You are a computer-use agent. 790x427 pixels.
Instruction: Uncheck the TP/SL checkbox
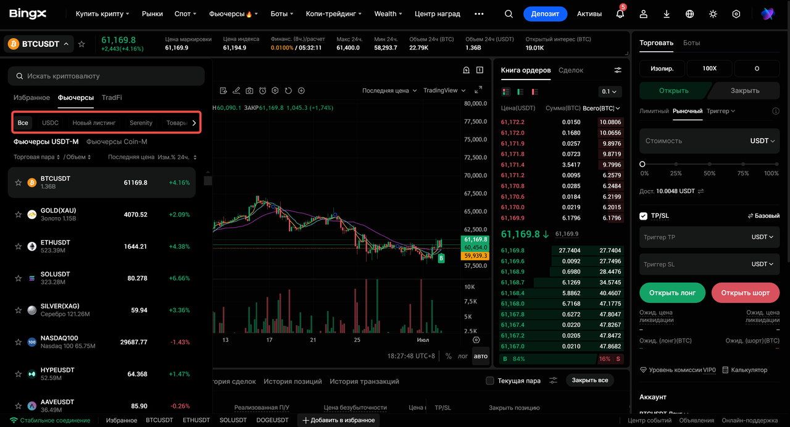point(644,216)
